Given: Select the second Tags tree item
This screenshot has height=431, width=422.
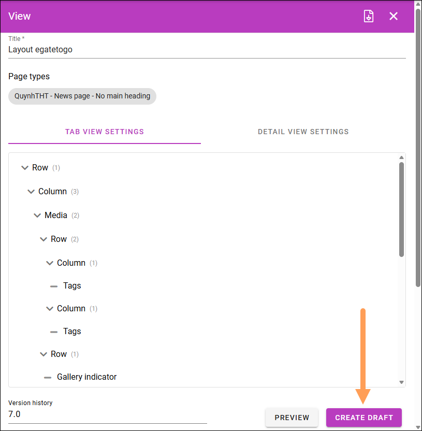Looking at the screenshot, I should 72,331.
